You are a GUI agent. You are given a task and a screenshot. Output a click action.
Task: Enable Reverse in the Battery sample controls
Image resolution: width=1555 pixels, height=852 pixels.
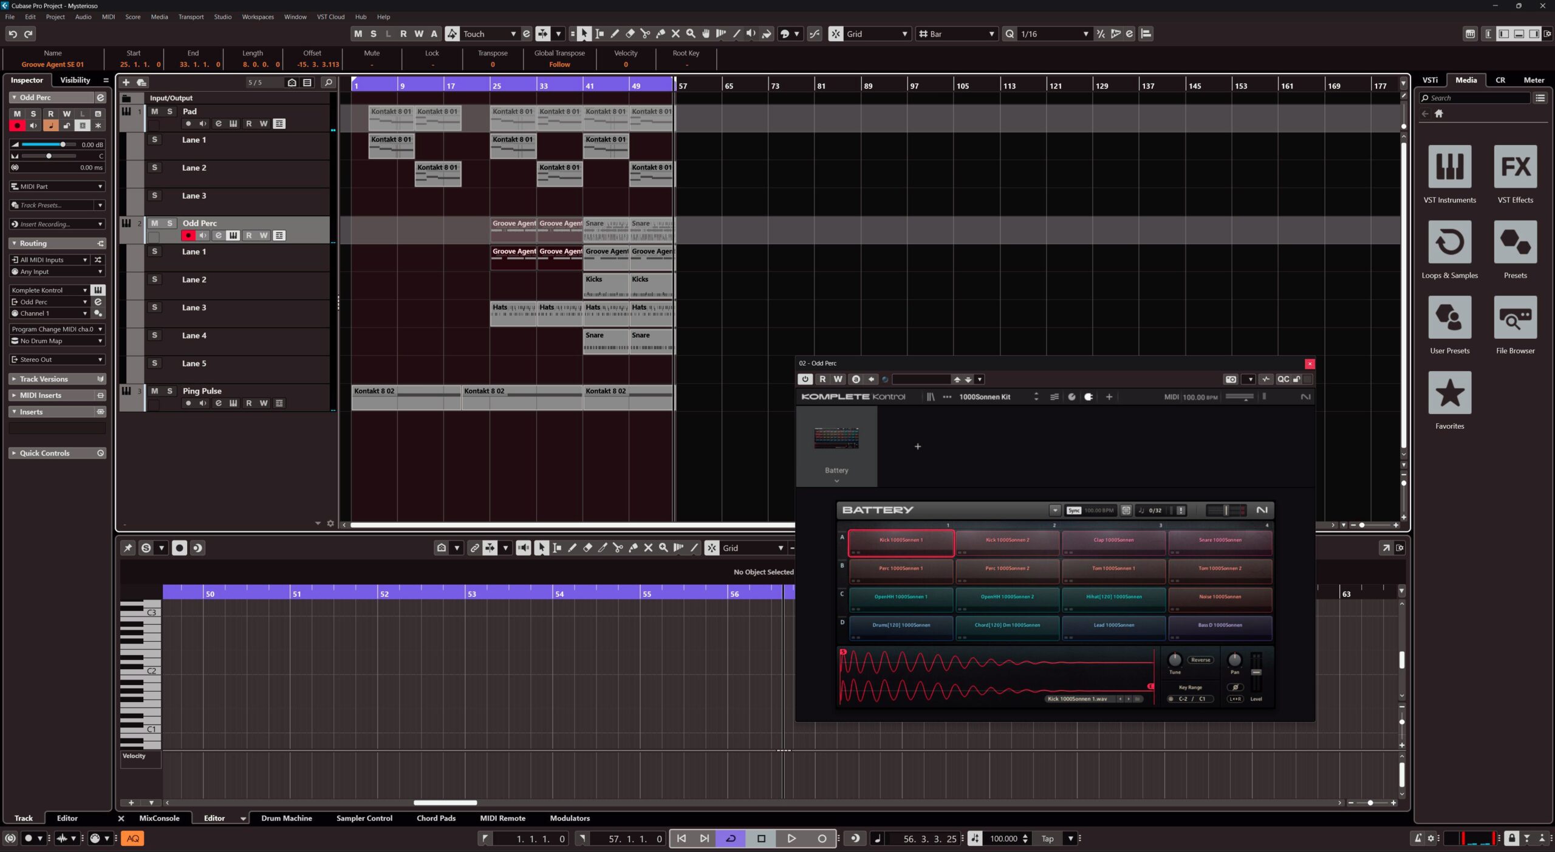(1200, 660)
